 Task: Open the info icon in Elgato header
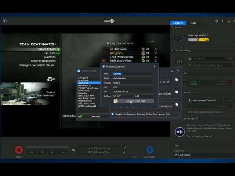(223, 21)
